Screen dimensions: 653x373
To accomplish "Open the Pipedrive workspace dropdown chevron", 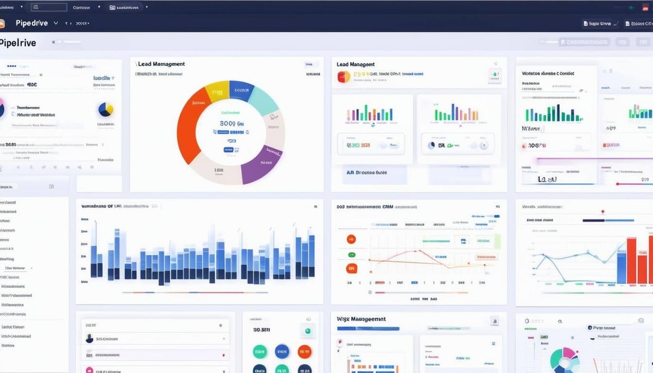I will pos(55,23).
